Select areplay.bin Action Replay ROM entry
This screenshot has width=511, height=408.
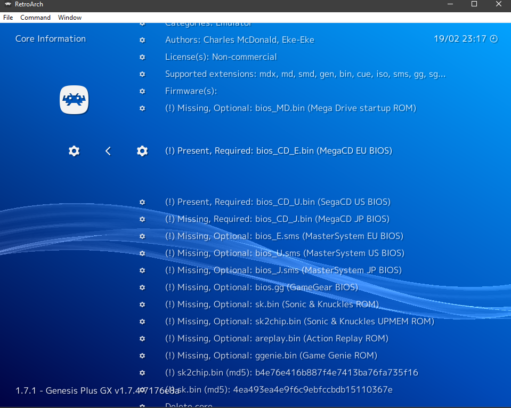point(277,339)
